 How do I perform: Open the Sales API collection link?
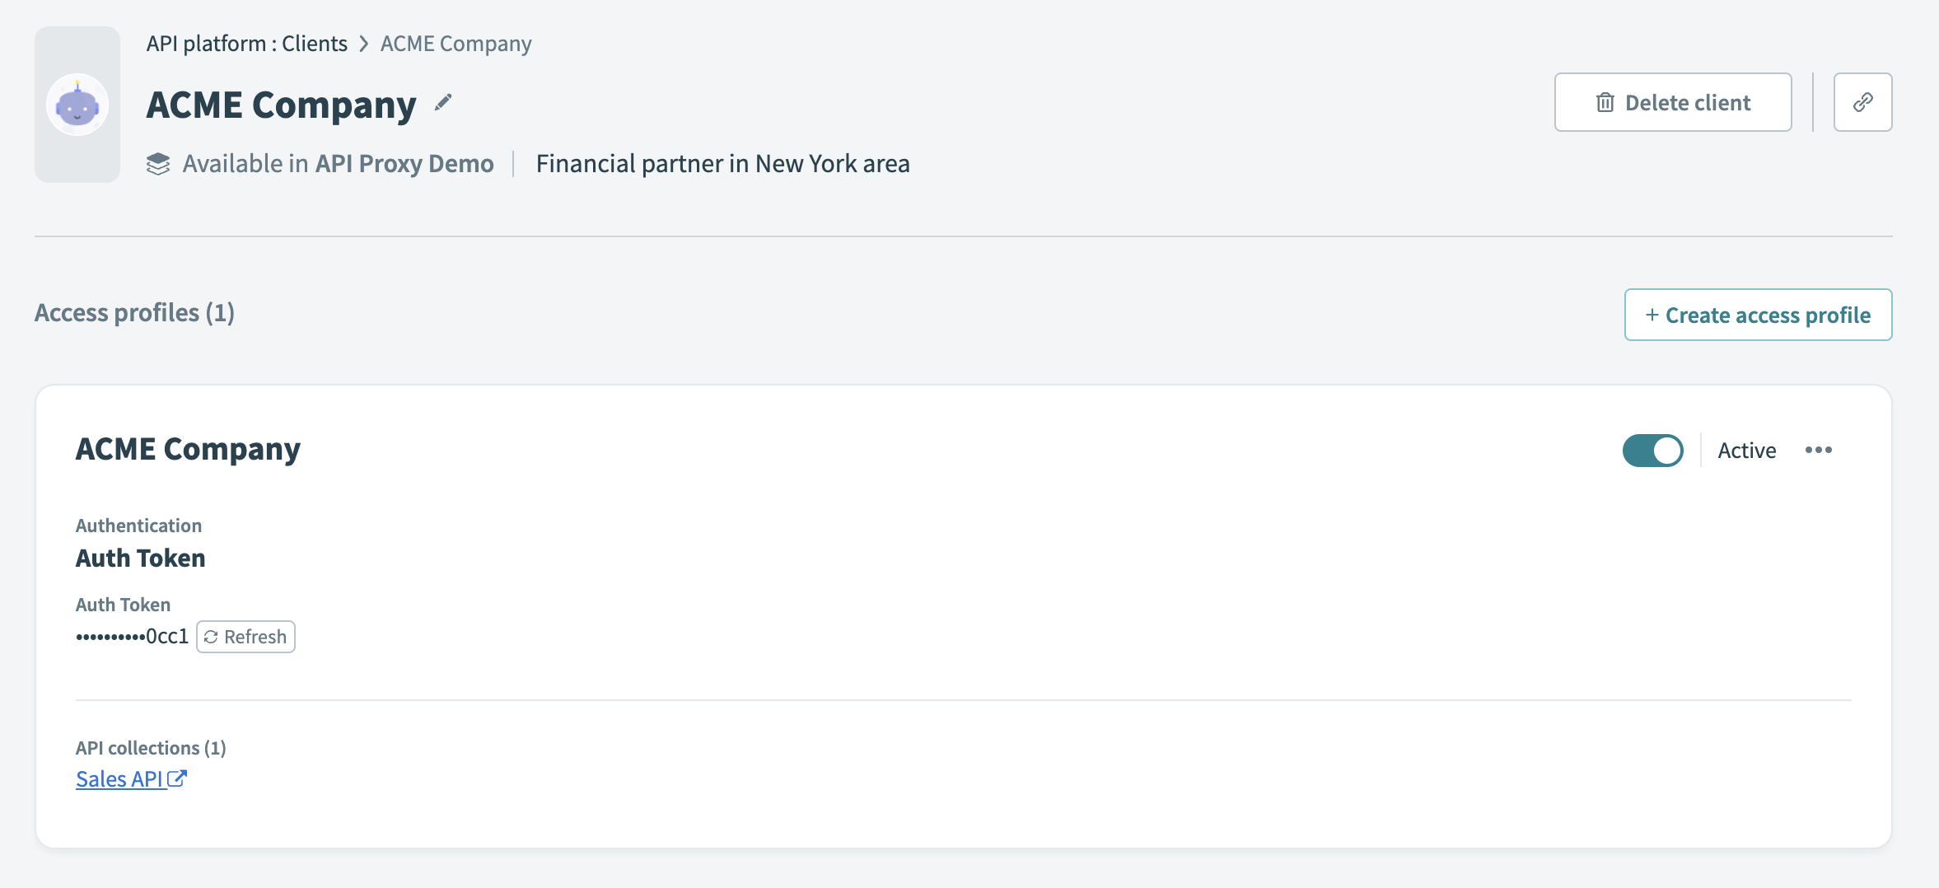click(x=119, y=779)
